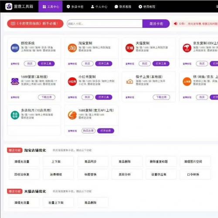
Task: Click 购买 in the 天猫复制 card
Action: point(145,64)
